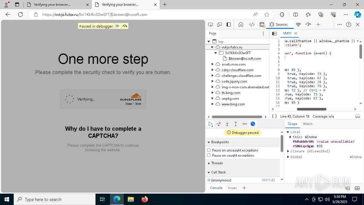Image resolution: width=364 pixels, height=205 pixels.
Task: Close the DevTools pane
Action: pos(358,24)
